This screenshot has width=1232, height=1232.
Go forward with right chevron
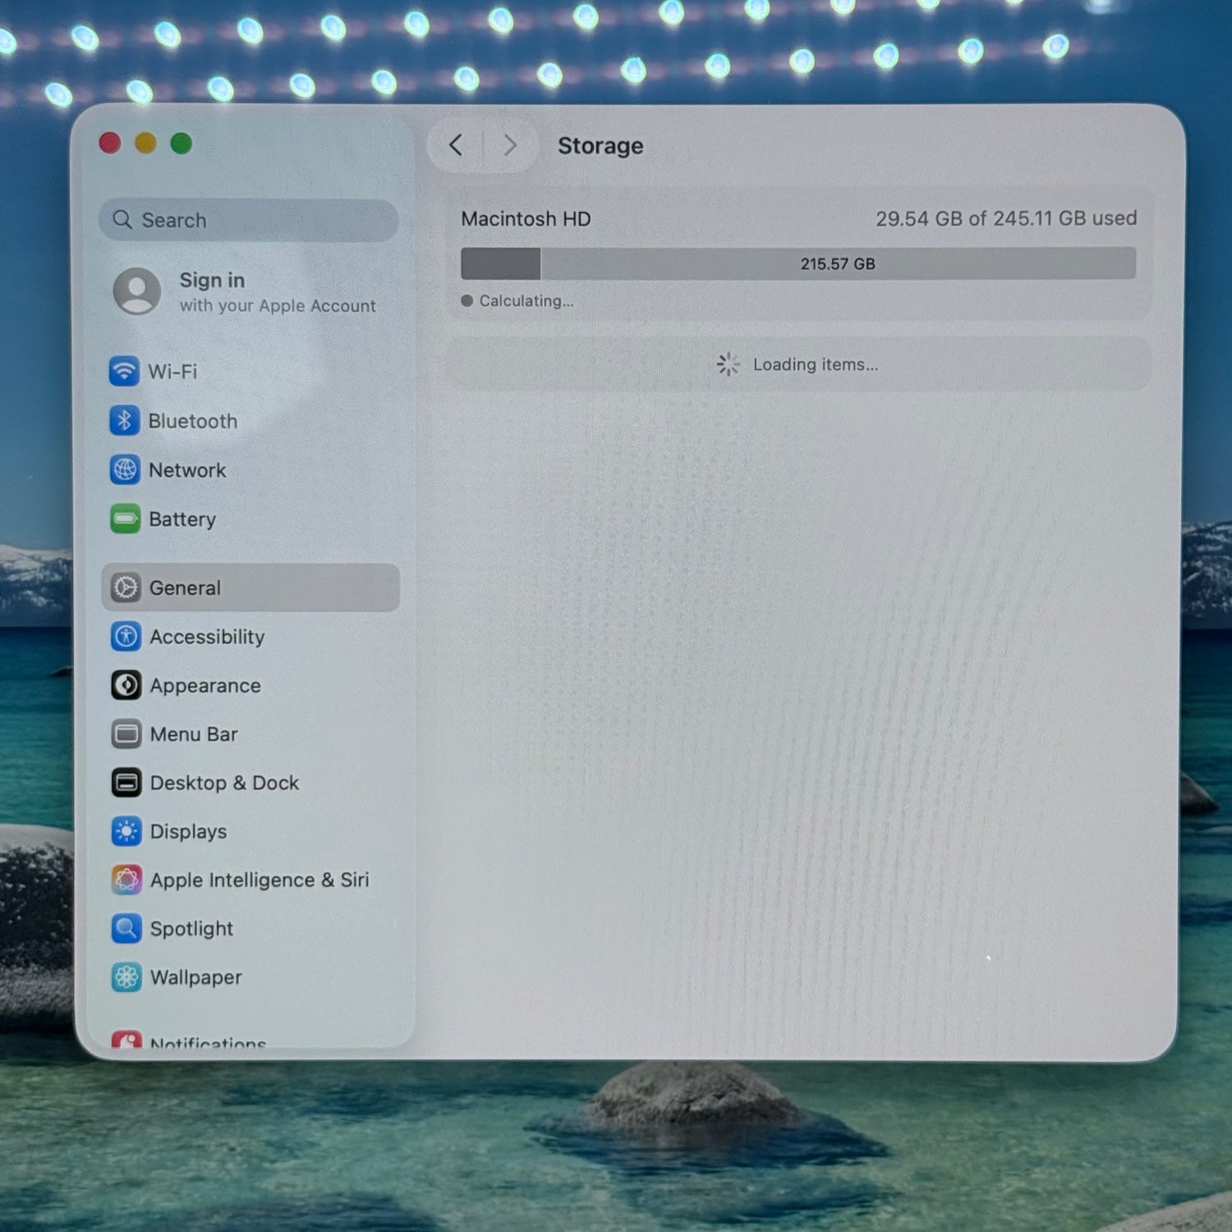(x=510, y=145)
